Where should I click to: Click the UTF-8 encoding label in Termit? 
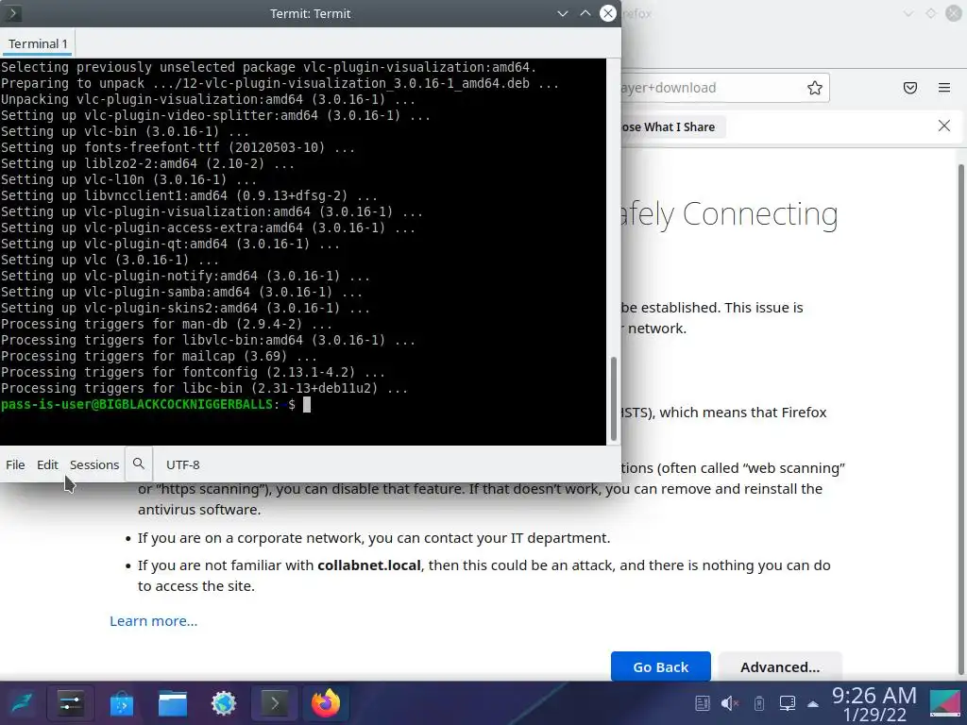tap(182, 464)
